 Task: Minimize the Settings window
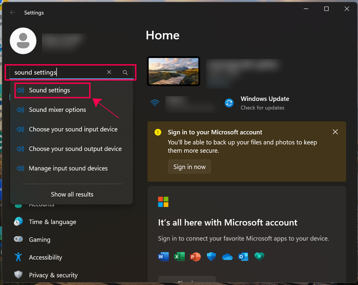(306, 9)
